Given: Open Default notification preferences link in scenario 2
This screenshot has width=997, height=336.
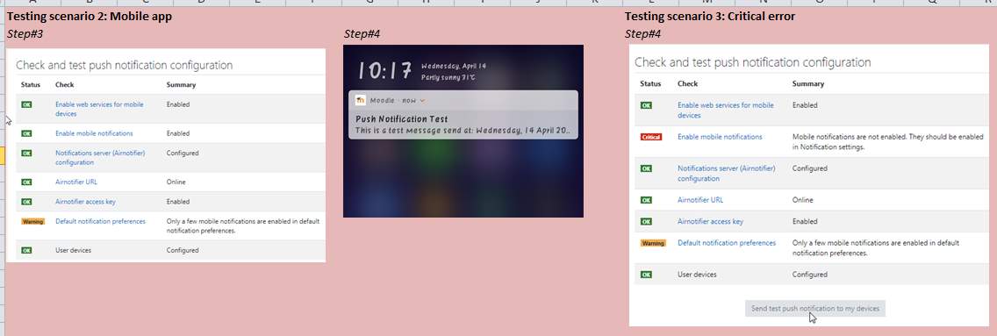Looking at the screenshot, I should 100,222.
